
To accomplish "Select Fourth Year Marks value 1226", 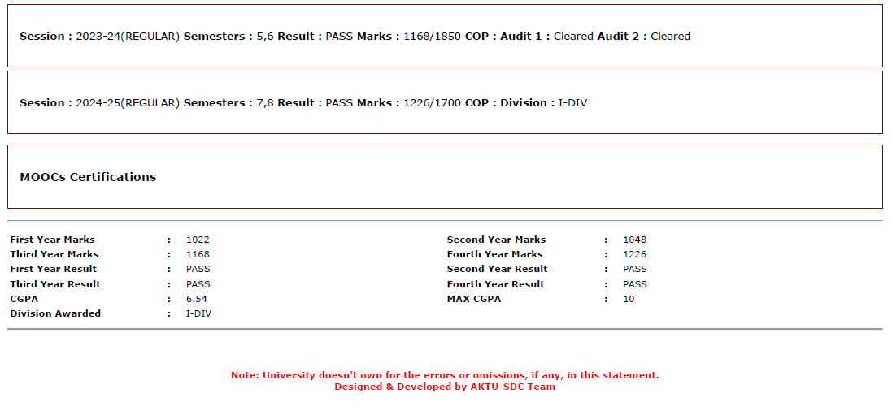I will click(x=635, y=254).
